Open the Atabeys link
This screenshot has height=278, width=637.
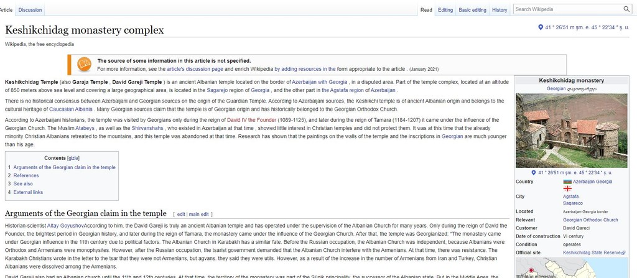pyautogui.click(x=85, y=129)
